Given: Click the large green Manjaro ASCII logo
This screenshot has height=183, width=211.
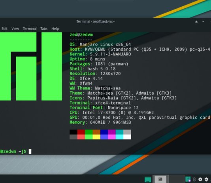Looking at the screenshot, I should point(31,67).
